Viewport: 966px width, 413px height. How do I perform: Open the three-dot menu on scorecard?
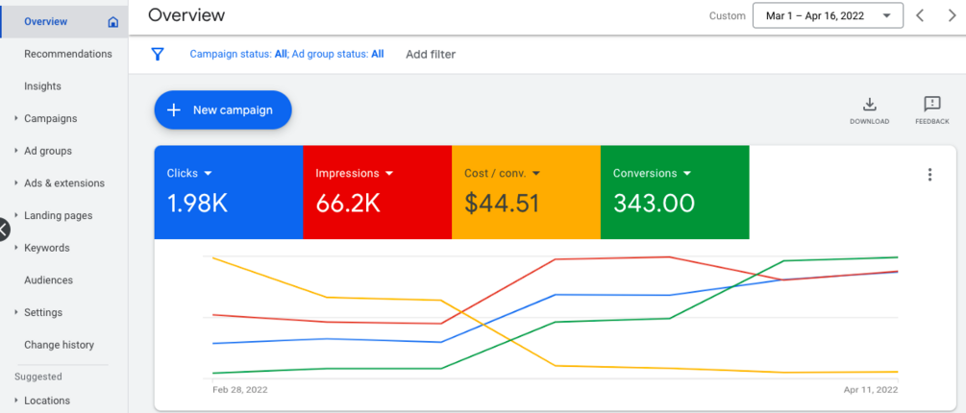929,175
